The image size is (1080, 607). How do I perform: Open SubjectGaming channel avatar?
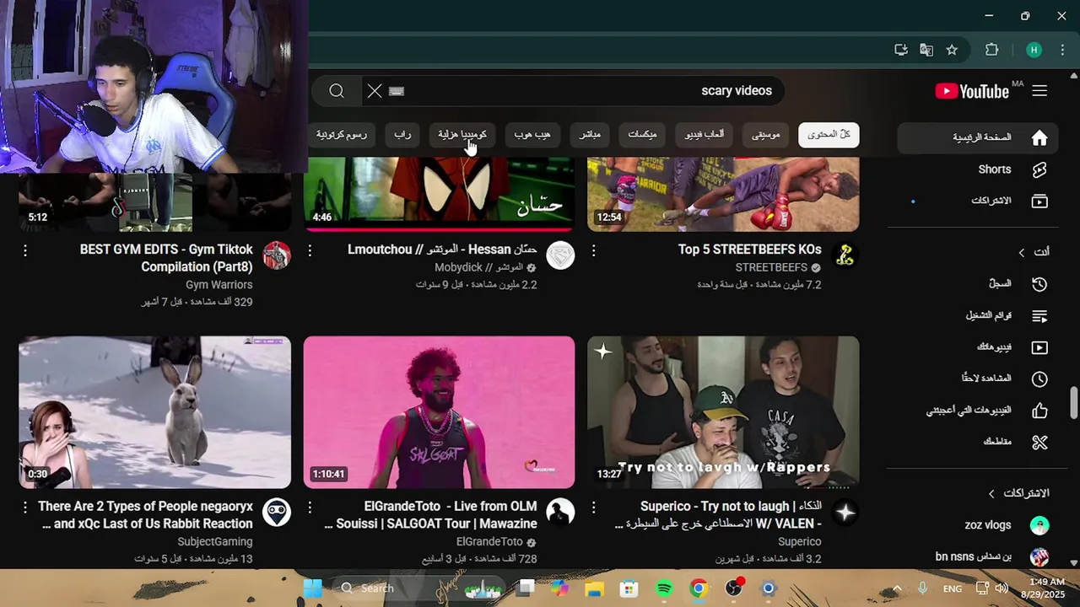tap(277, 512)
